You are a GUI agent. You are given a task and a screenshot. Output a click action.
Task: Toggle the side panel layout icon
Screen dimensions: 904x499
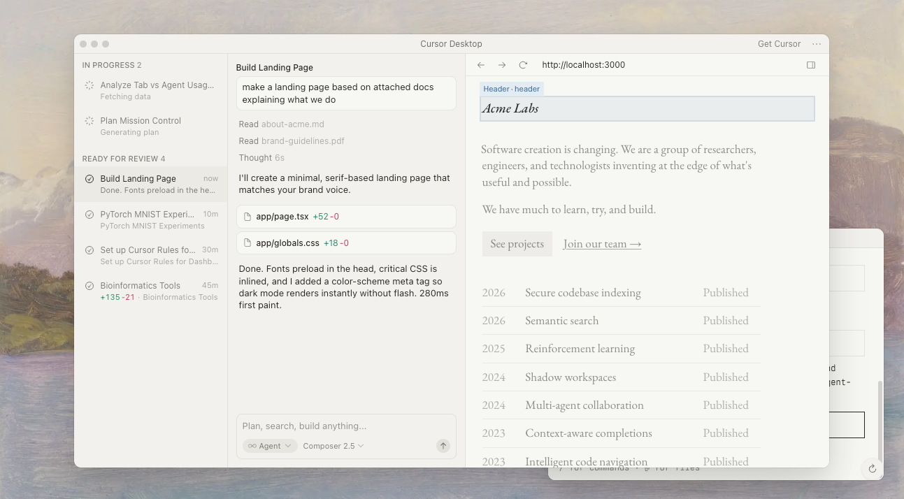(x=811, y=65)
